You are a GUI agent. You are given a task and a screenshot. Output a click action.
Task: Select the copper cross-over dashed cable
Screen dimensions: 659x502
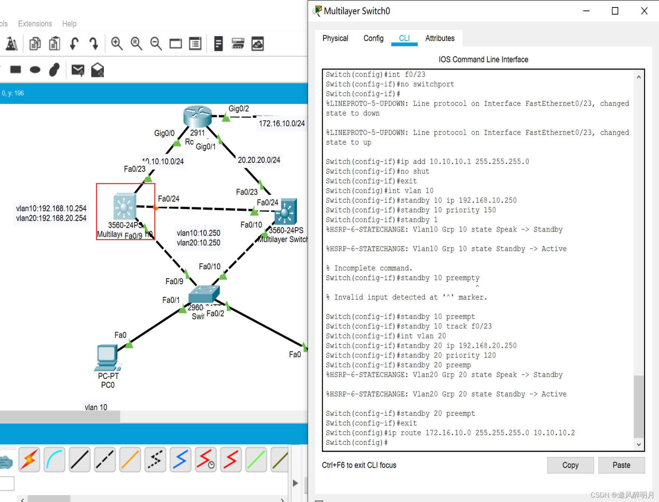pos(105,459)
